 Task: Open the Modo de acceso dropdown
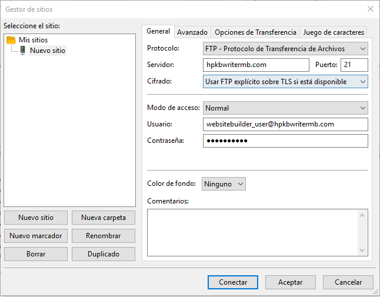tap(285, 108)
